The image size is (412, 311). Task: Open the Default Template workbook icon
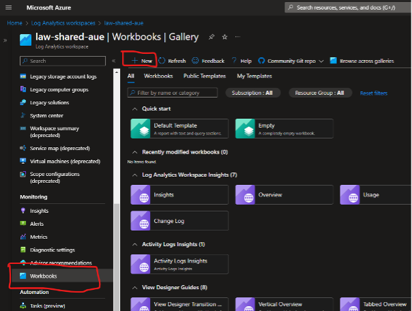pos(141,129)
